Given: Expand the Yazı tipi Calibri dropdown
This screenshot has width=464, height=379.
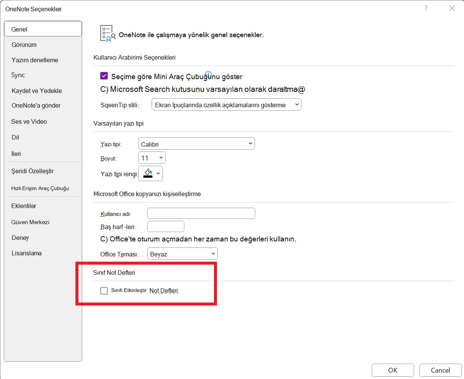Looking at the screenshot, I should (x=196, y=144).
